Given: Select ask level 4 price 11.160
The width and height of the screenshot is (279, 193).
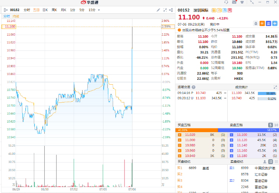Looking at the screenshot, I should [x=242, y=151].
